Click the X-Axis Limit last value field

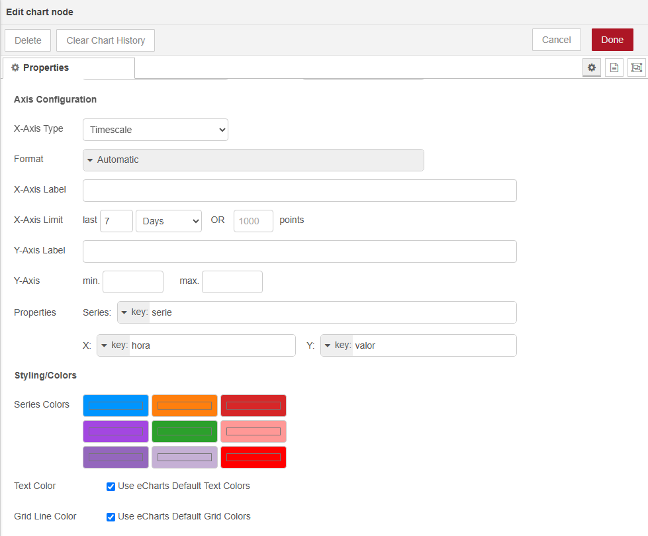(x=116, y=221)
